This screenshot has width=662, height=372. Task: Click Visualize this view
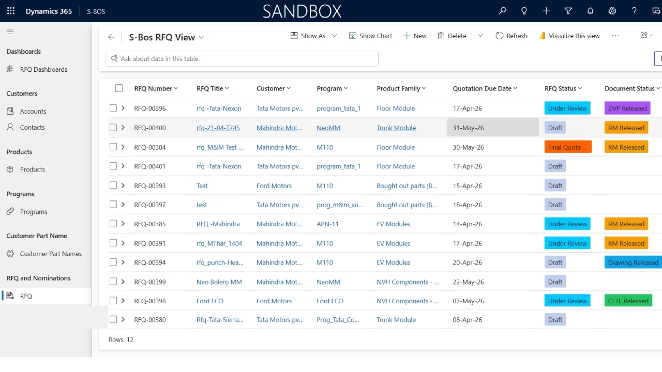pyautogui.click(x=569, y=36)
